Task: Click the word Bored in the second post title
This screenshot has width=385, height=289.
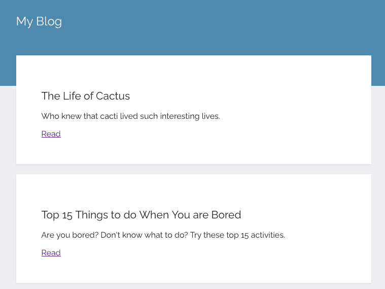Action: (226, 215)
